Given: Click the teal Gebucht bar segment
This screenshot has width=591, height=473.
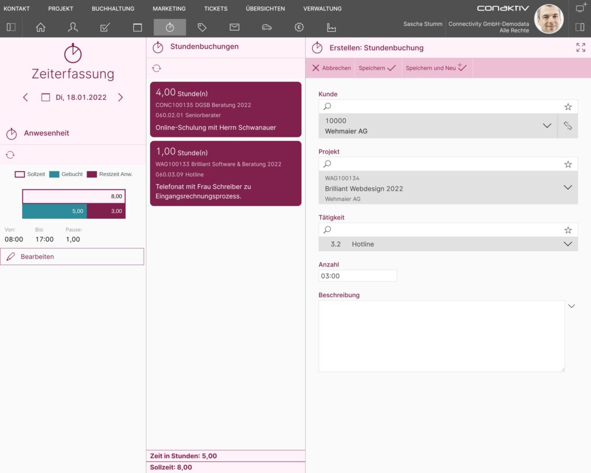Looking at the screenshot, I should pos(55,211).
